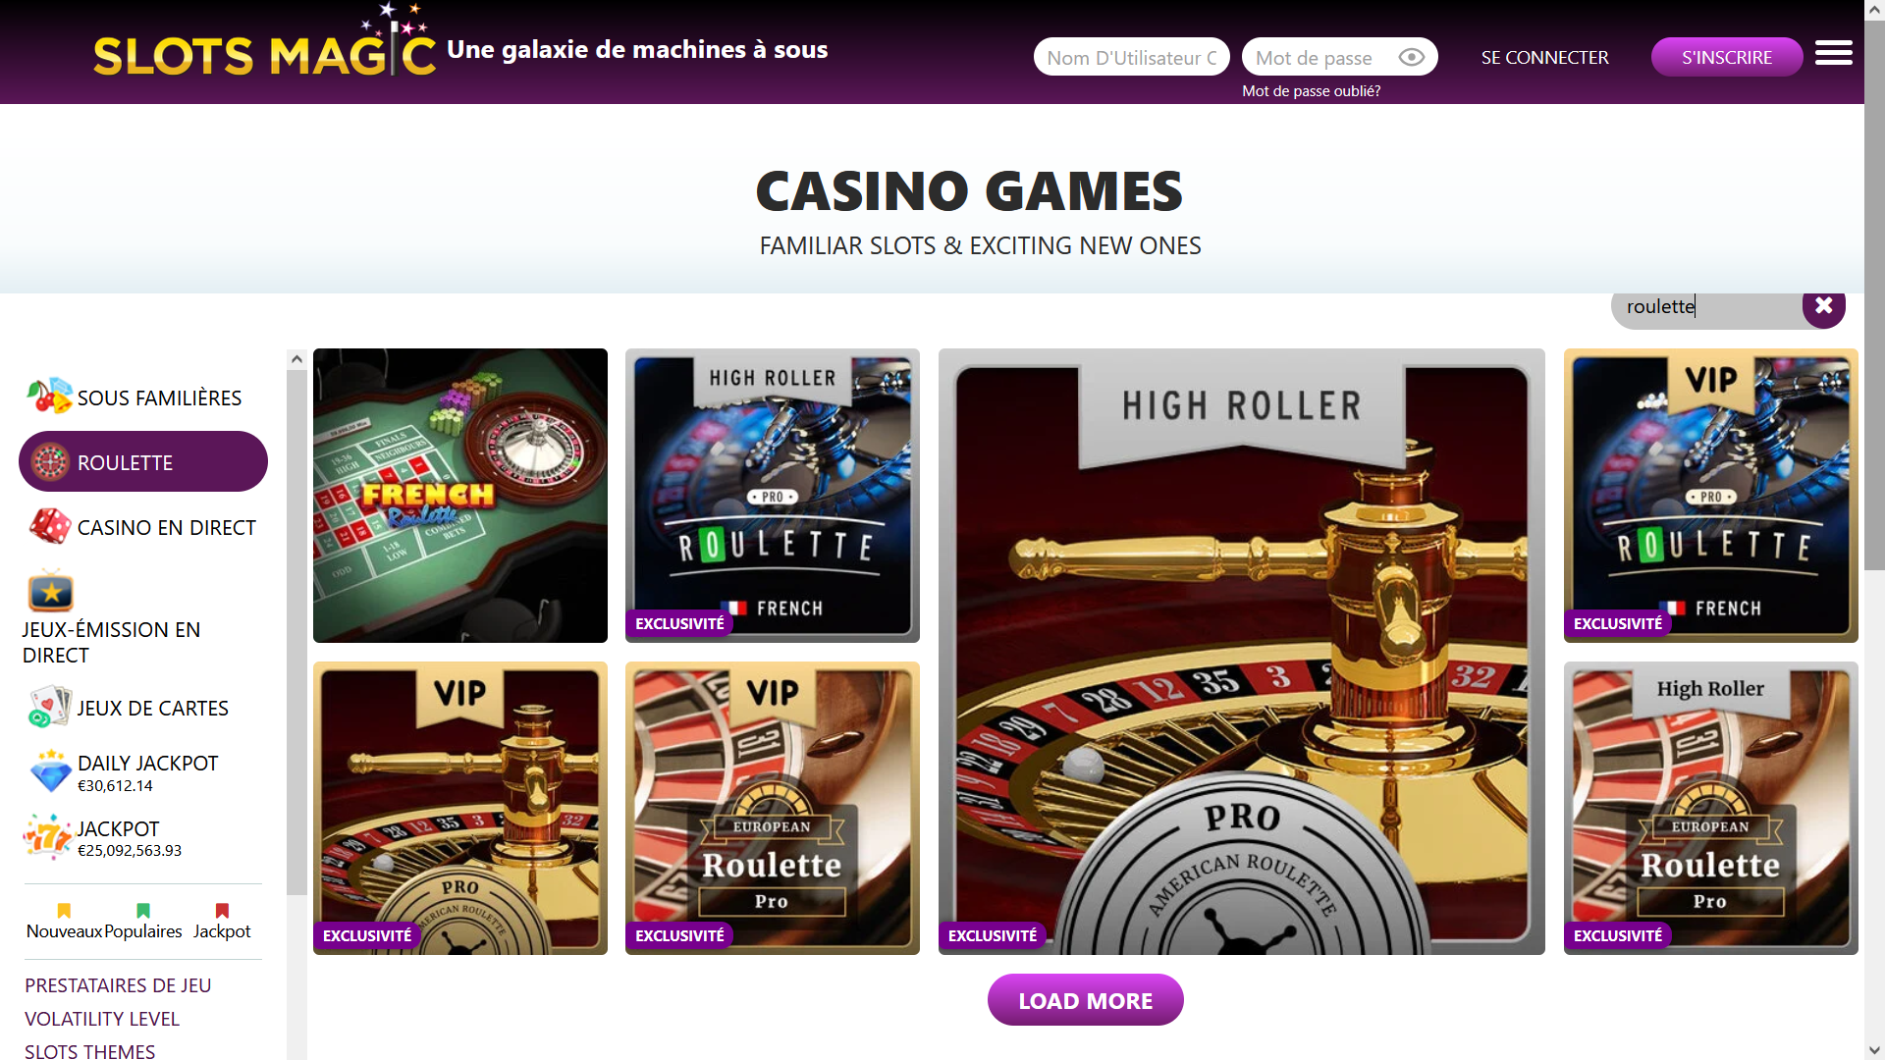Viewport: 1885px width, 1060px height.
Task: Expand Prestataires de Jeu filter
Action: pos(118,985)
